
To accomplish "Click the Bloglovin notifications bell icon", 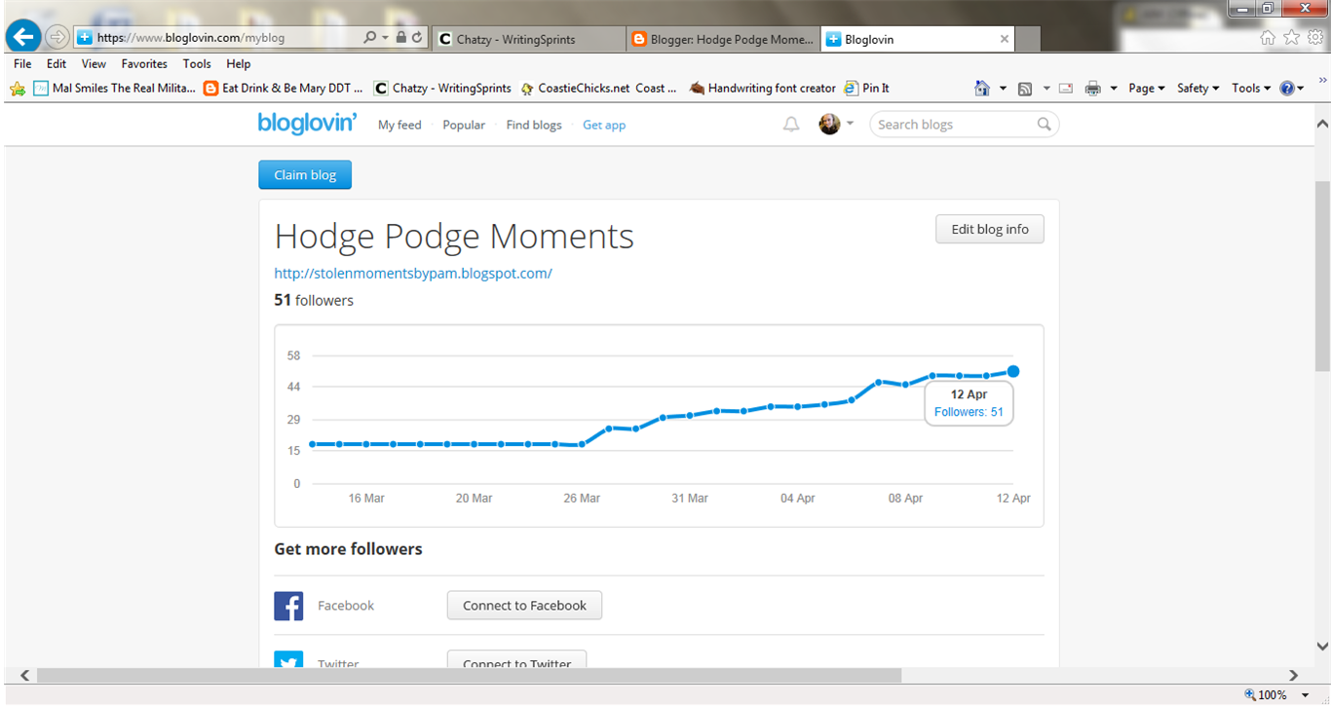I will [791, 125].
